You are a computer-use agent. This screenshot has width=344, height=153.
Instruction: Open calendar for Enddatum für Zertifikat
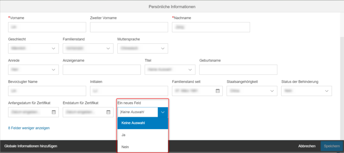click(109, 112)
